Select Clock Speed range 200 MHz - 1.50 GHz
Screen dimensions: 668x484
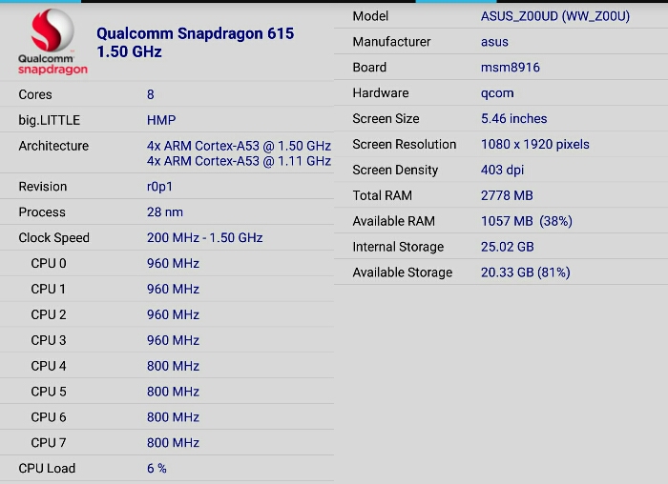pos(204,238)
